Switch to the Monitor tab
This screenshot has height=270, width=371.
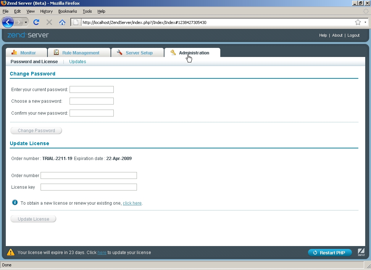point(26,52)
